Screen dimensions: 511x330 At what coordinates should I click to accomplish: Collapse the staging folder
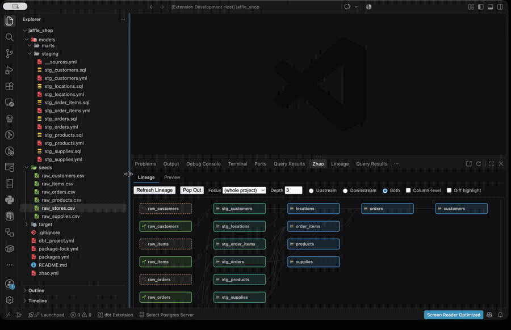[x=30, y=54]
